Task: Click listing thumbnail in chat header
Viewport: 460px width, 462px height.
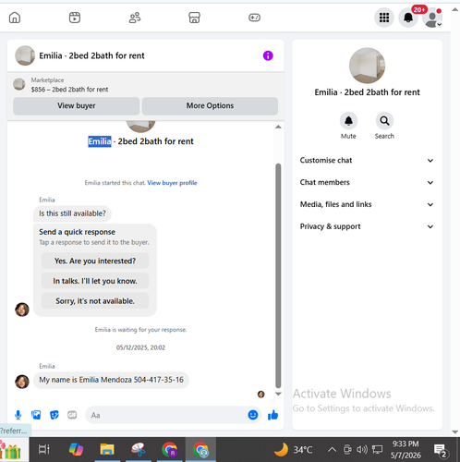Action: pos(25,55)
